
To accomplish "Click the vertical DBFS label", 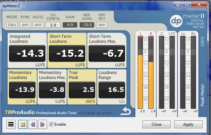I will pos(202,41).
